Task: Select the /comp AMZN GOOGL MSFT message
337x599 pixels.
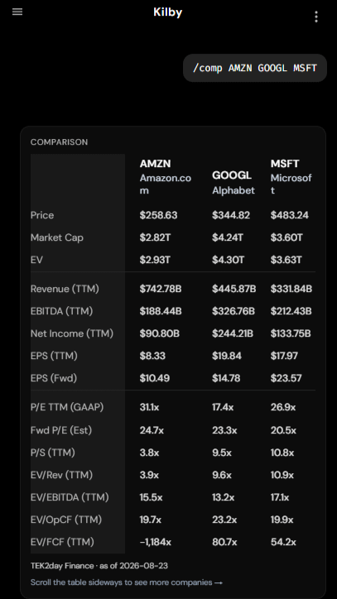Action: coord(255,68)
